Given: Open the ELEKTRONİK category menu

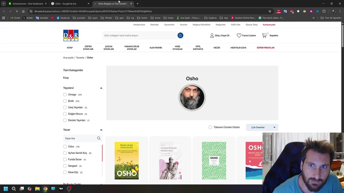Looking at the screenshot, I should point(156,48).
